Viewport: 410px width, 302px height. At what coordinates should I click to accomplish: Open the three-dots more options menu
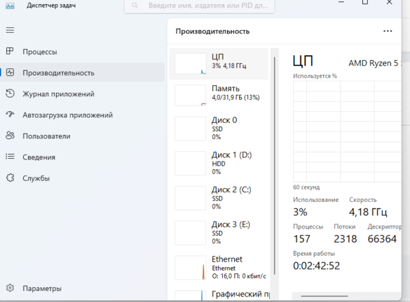(388, 31)
